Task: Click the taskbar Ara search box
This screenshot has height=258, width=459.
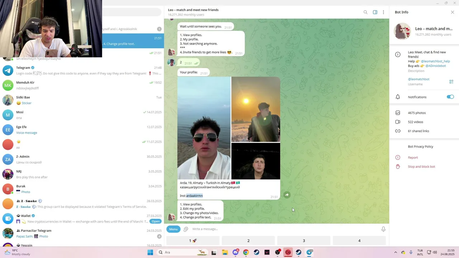Action: click(183, 252)
